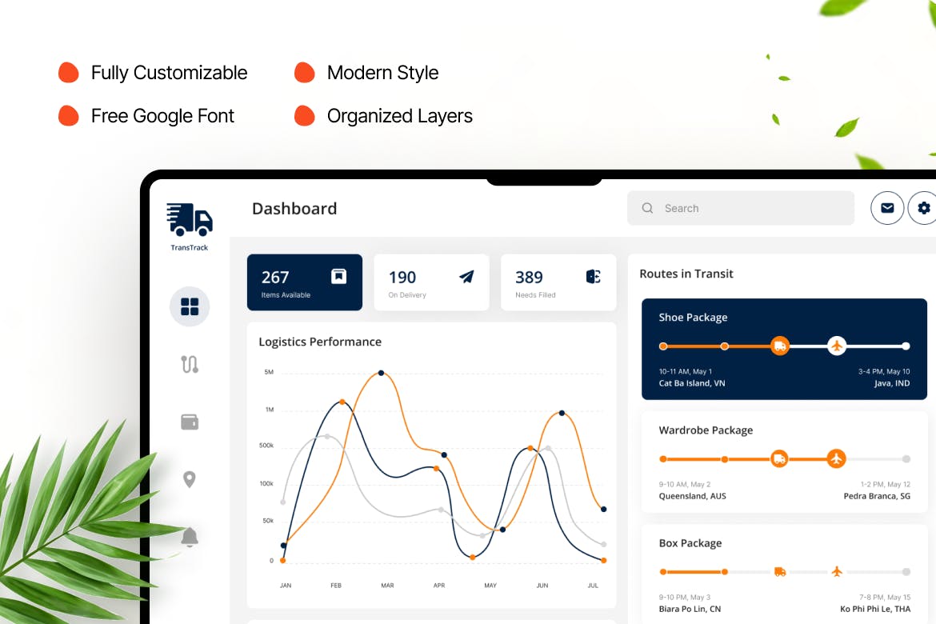
Task: Open the Shoe Package route card
Action: coord(784,349)
